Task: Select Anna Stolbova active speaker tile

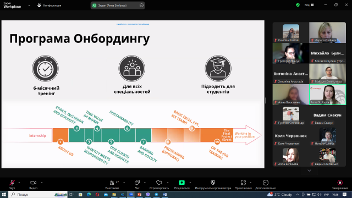Action: point(328,94)
